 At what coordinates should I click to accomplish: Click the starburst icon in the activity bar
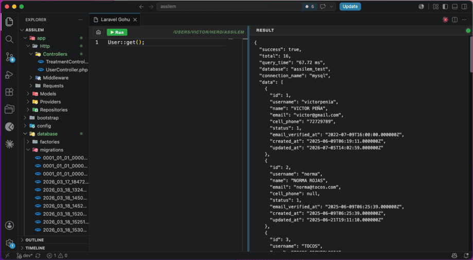[9, 144]
